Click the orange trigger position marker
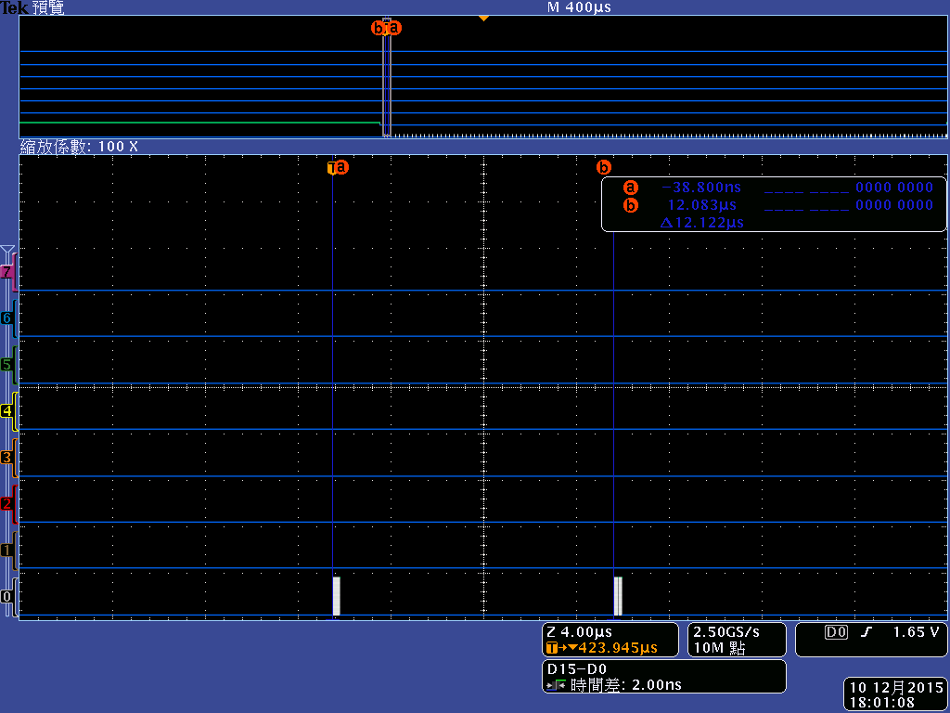 [x=484, y=17]
